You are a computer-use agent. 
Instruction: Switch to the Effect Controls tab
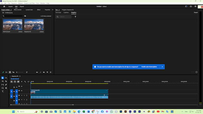(x=18, y=10)
